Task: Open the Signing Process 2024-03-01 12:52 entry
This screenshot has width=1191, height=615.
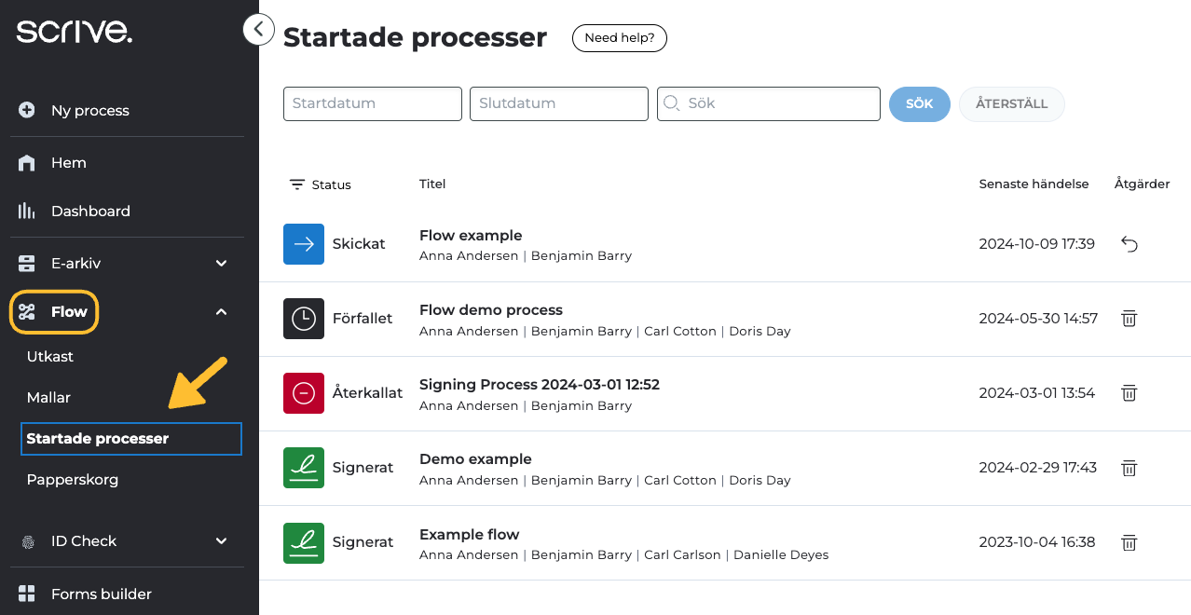Action: point(540,385)
